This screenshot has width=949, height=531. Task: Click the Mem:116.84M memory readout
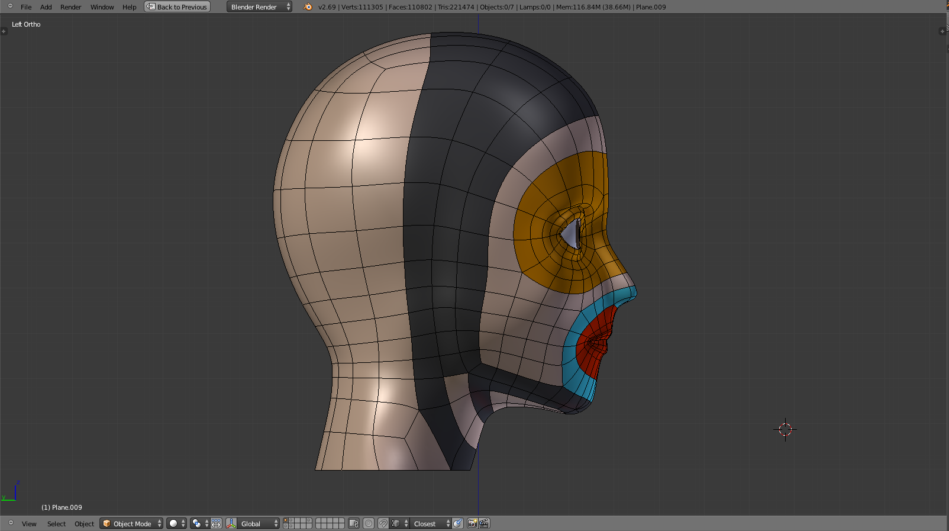(593, 7)
